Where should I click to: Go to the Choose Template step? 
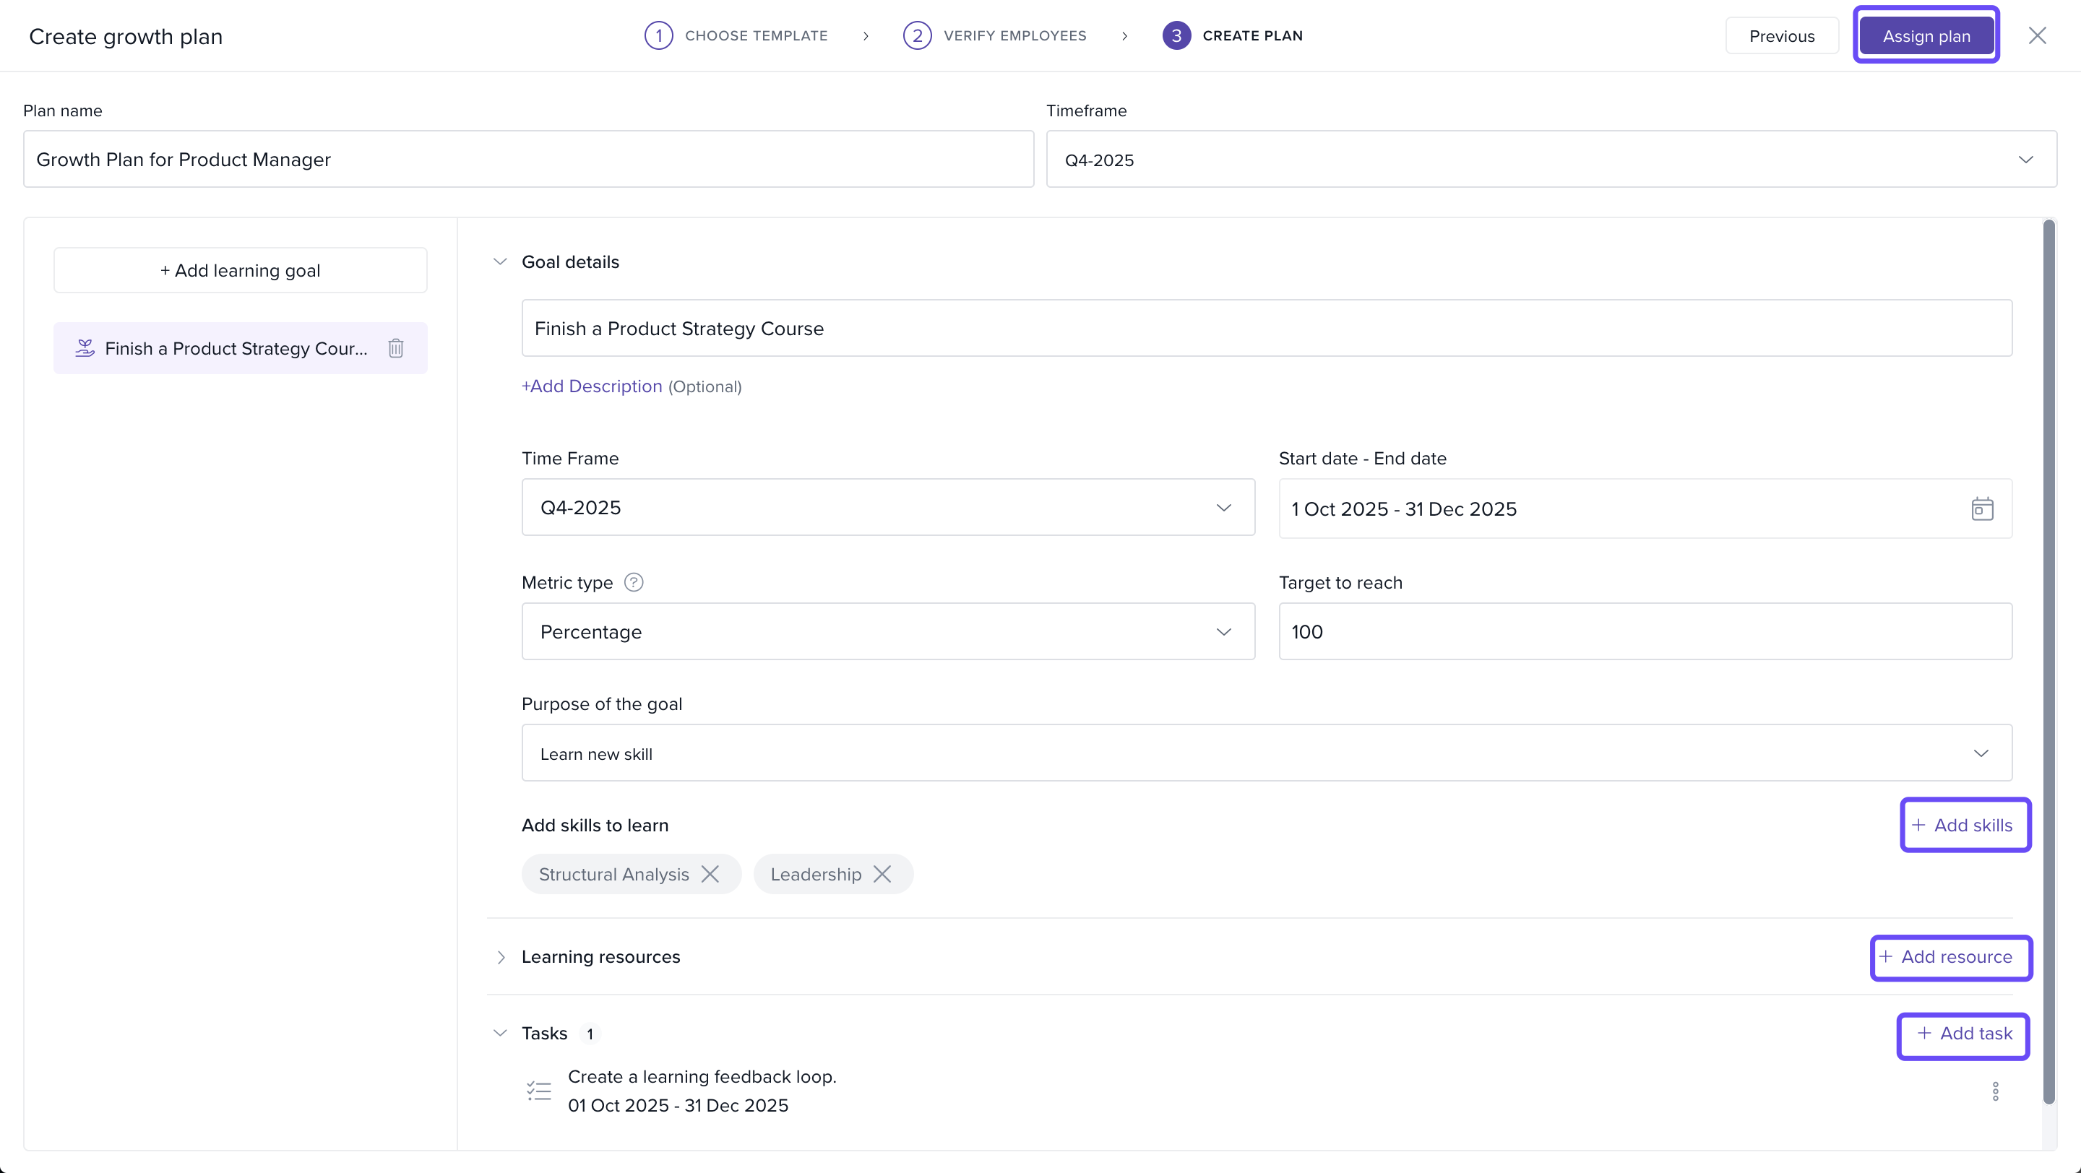tap(736, 35)
